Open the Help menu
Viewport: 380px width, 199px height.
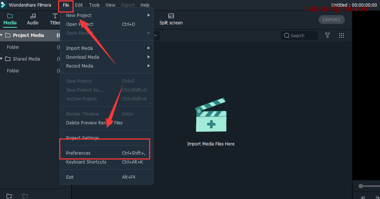coord(145,5)
